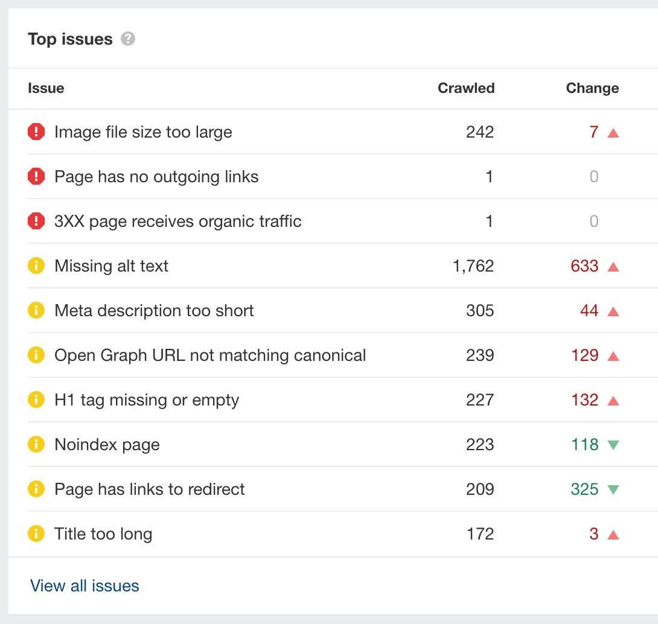Click warning icon for Meta description too short

tap(36, 311)
